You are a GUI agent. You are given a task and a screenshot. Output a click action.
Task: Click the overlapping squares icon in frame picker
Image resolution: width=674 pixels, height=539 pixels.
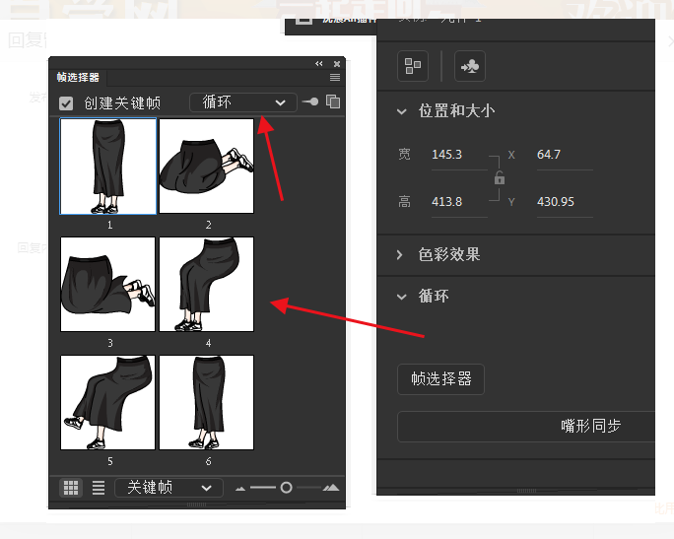(333, 101)
